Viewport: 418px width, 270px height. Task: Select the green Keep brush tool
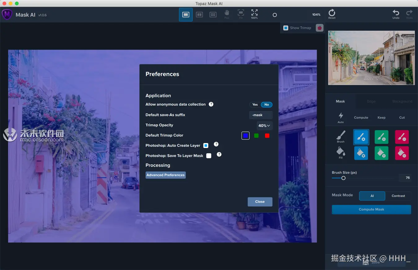381,137
